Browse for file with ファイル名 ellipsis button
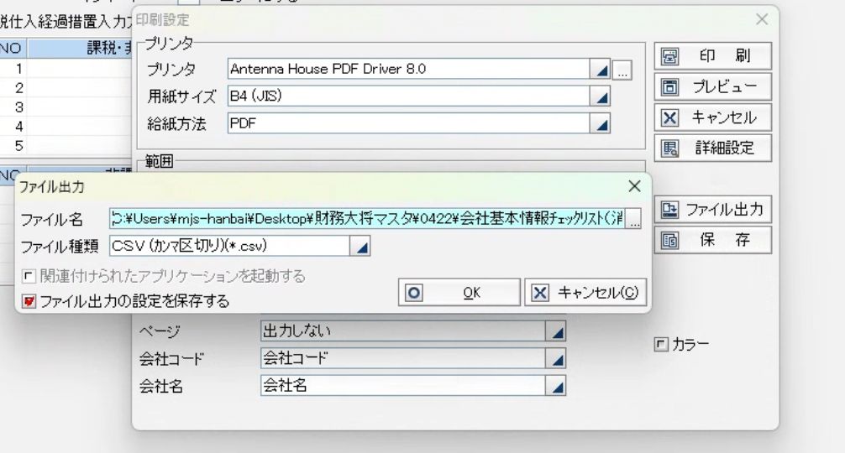This screenshot has height=453, width=845. pyautogui.click(x=634, y=221)
